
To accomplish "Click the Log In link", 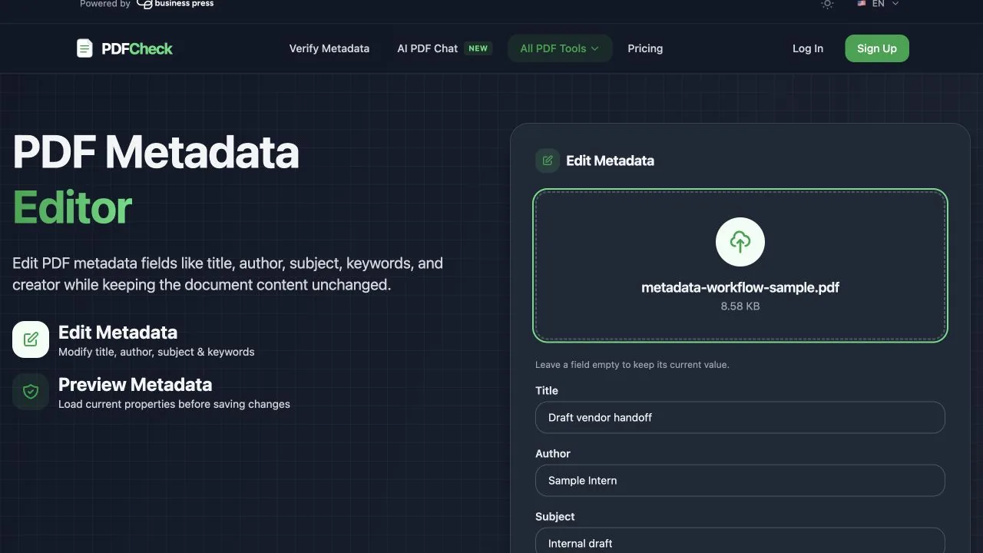I will coord(808,48).
